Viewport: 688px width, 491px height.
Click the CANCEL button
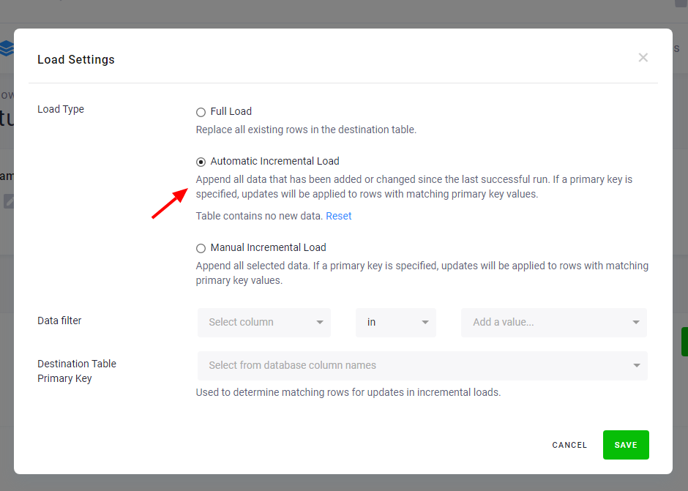569,445
